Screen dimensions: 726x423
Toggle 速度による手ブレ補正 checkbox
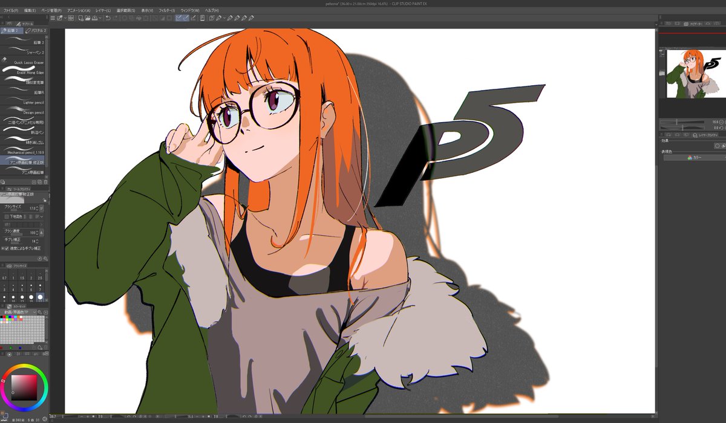click(7, 248)
